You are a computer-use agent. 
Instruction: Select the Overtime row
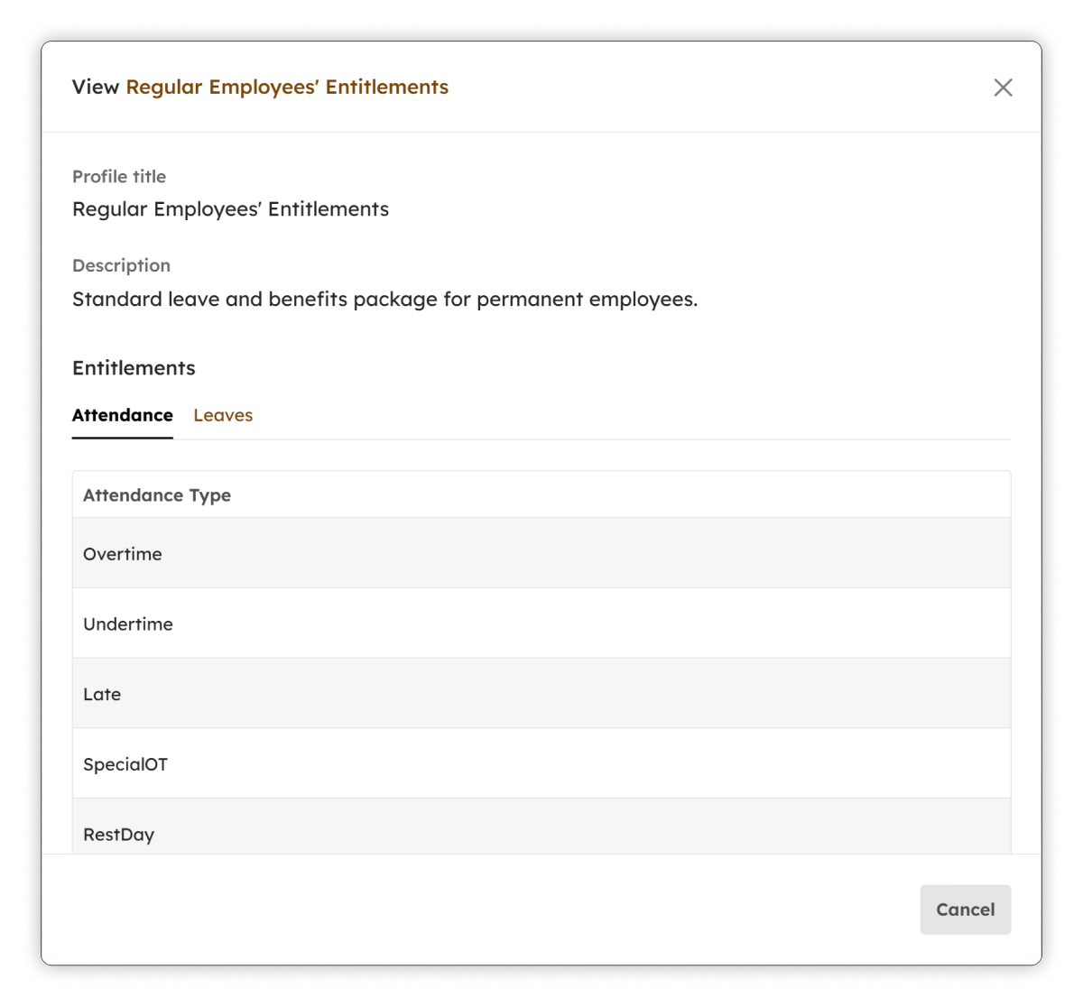(541, 553)
